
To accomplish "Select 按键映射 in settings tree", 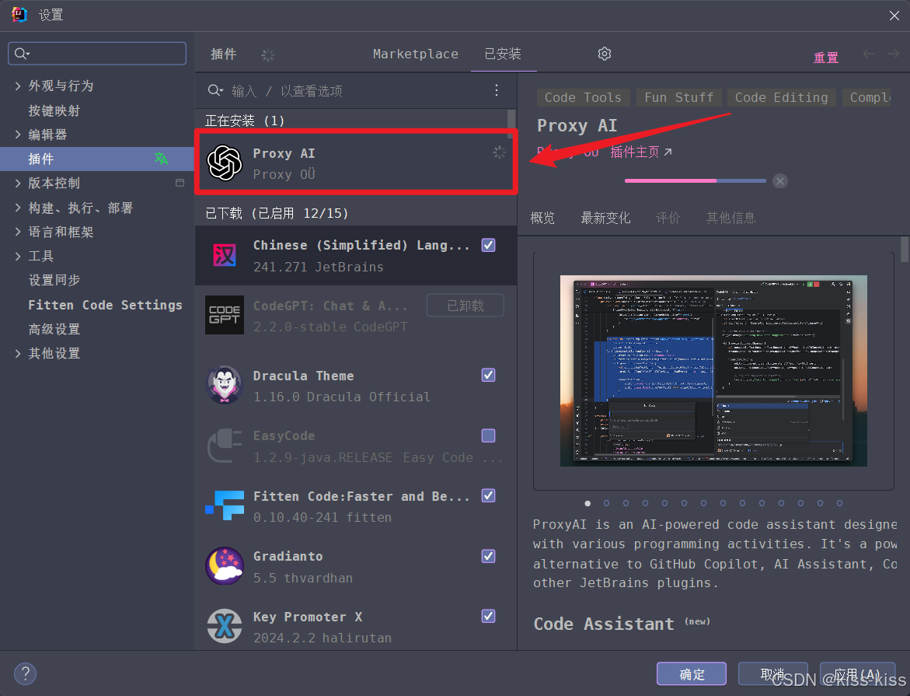I will pyautogui.click(x=54, y=110).
